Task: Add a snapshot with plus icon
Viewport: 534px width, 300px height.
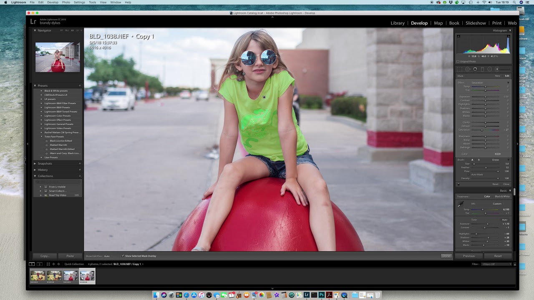Action: (80, 163)
